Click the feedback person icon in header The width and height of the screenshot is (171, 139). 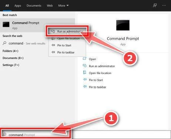(155, 6)
